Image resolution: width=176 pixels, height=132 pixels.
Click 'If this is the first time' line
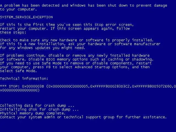pos(67,25)
